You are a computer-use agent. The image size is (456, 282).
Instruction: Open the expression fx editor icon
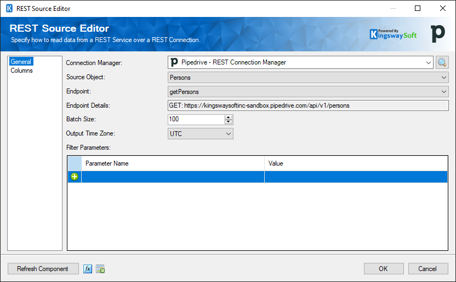coord(88,269)
